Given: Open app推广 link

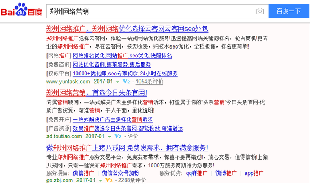Looking at the screenshot, I should [254, 173].
